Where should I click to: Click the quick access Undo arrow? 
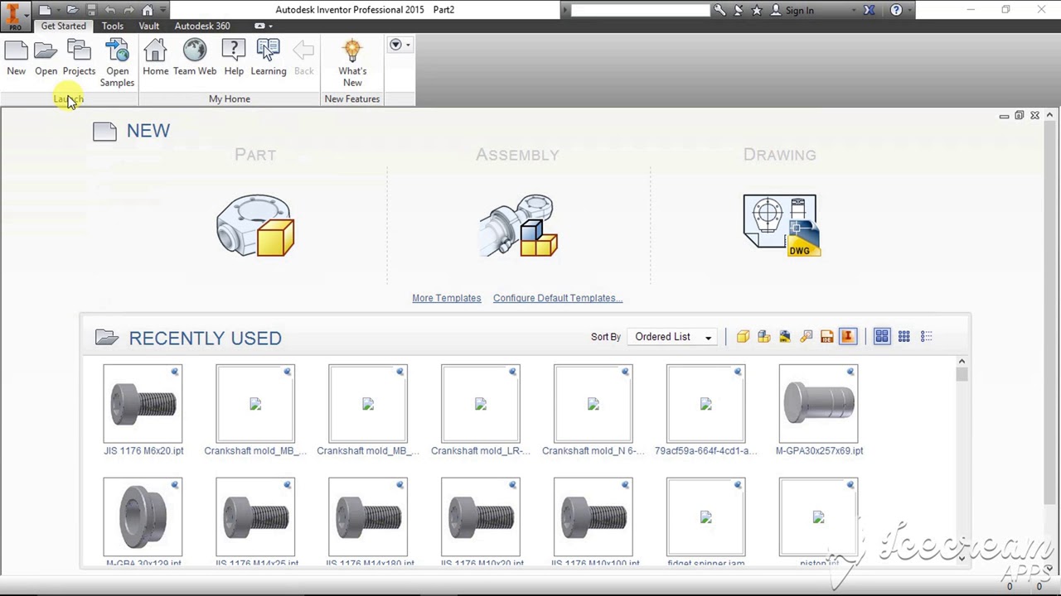[x=110, y=10]
